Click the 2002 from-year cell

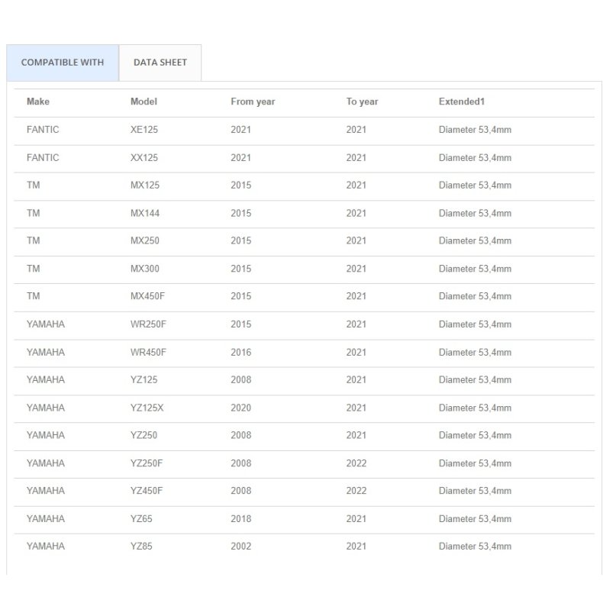pyautogui.click(x=240, y=547)
